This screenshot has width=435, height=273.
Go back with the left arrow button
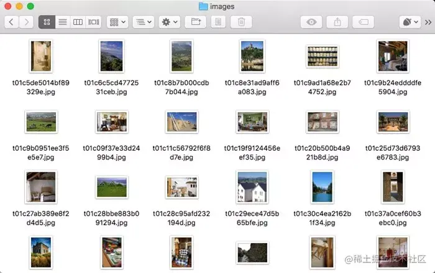[11, 22]
